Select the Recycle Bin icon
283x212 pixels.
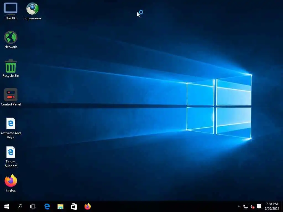[11, 68]
